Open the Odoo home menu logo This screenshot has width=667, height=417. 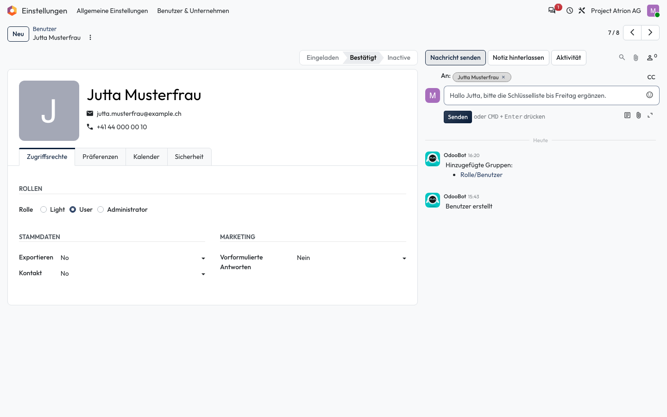tap(12, 11)
